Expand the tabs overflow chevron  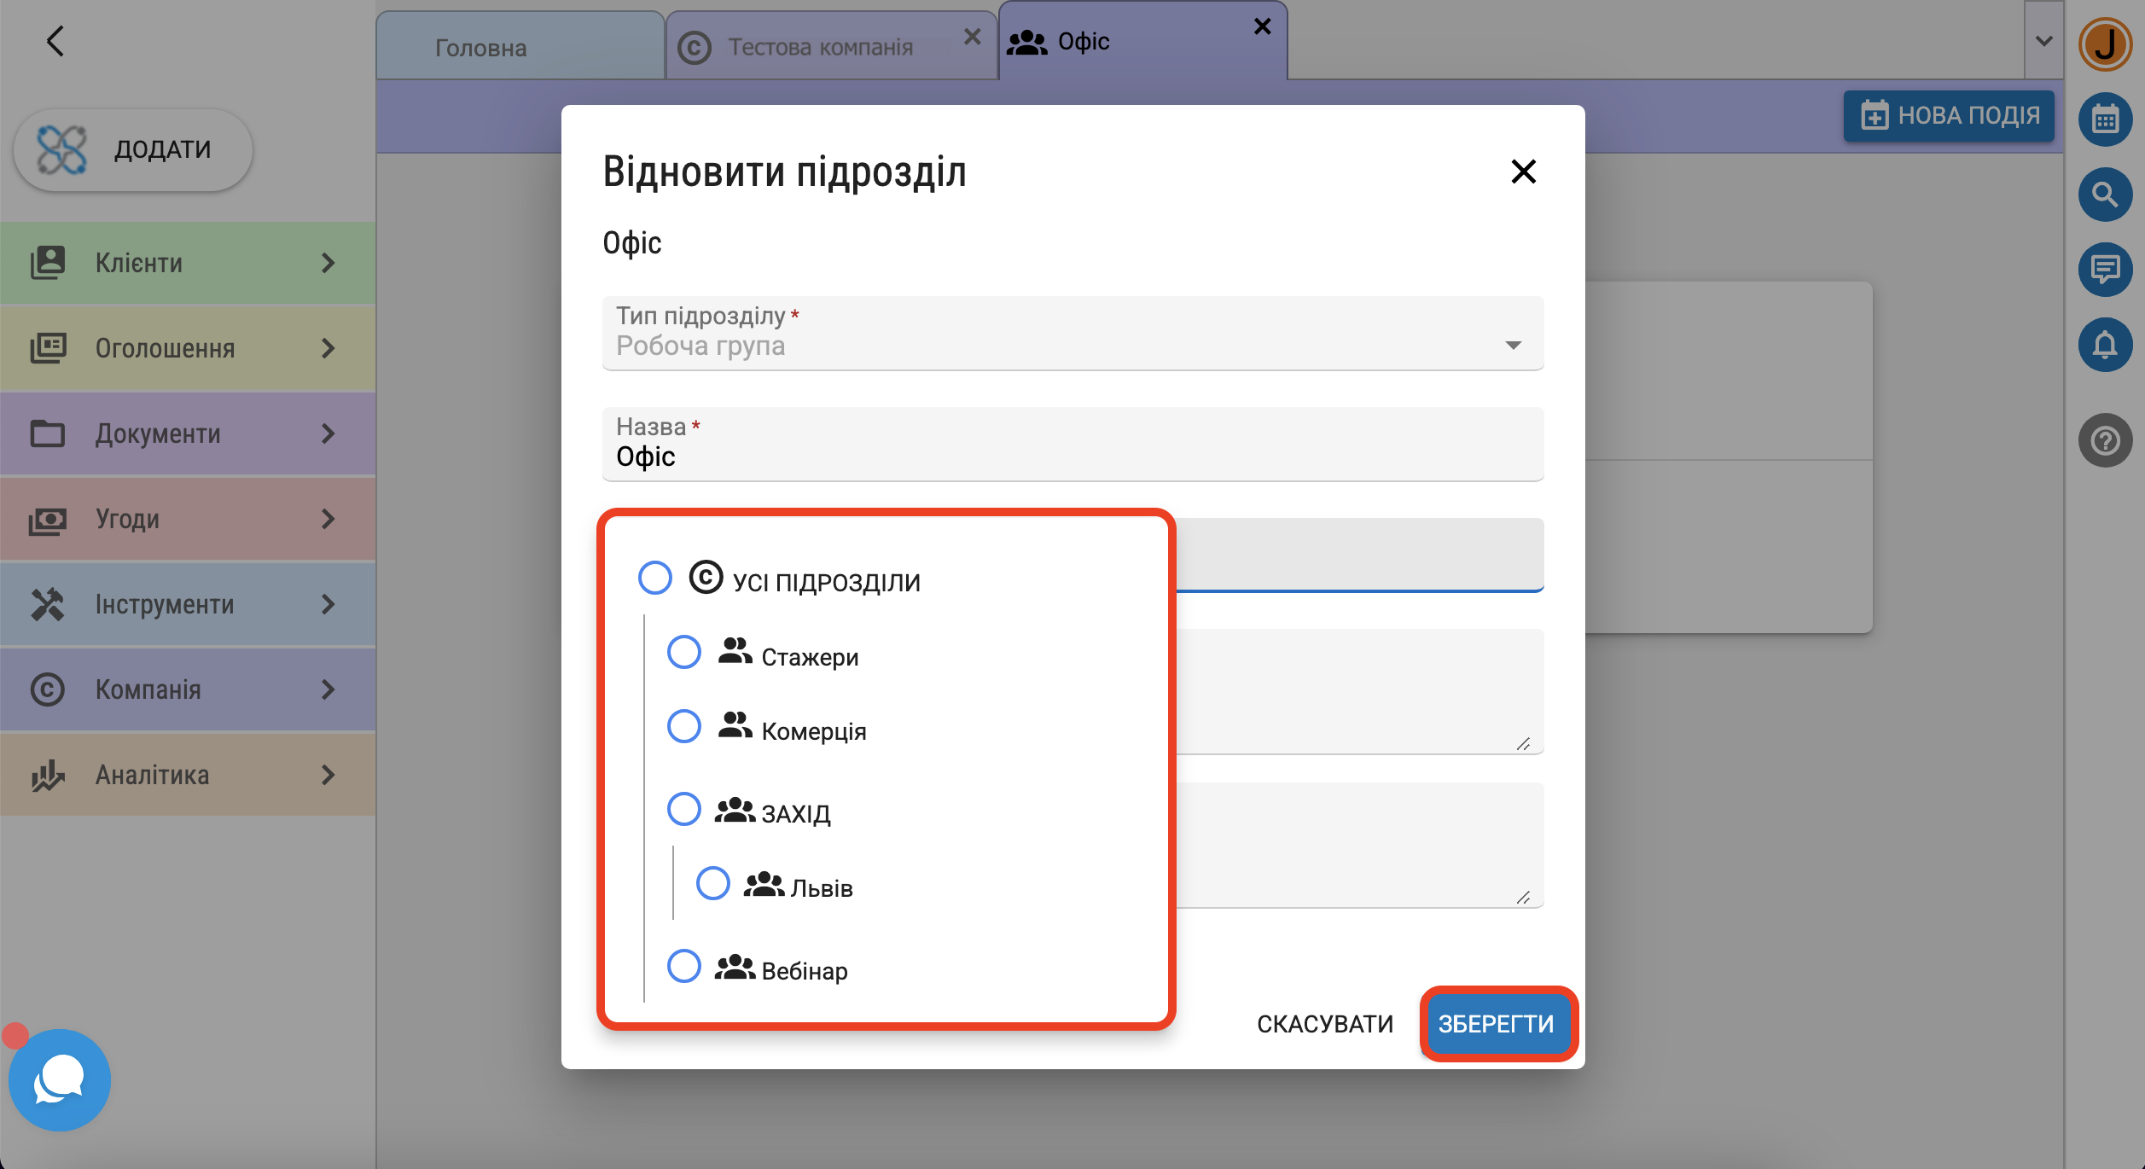2043,41
